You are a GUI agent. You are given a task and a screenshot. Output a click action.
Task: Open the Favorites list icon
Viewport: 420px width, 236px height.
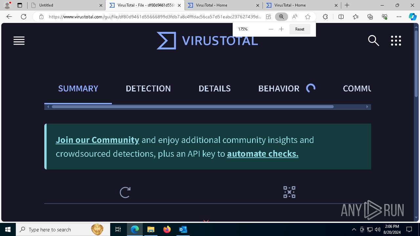pyautogui.click(x=356, y=17)
